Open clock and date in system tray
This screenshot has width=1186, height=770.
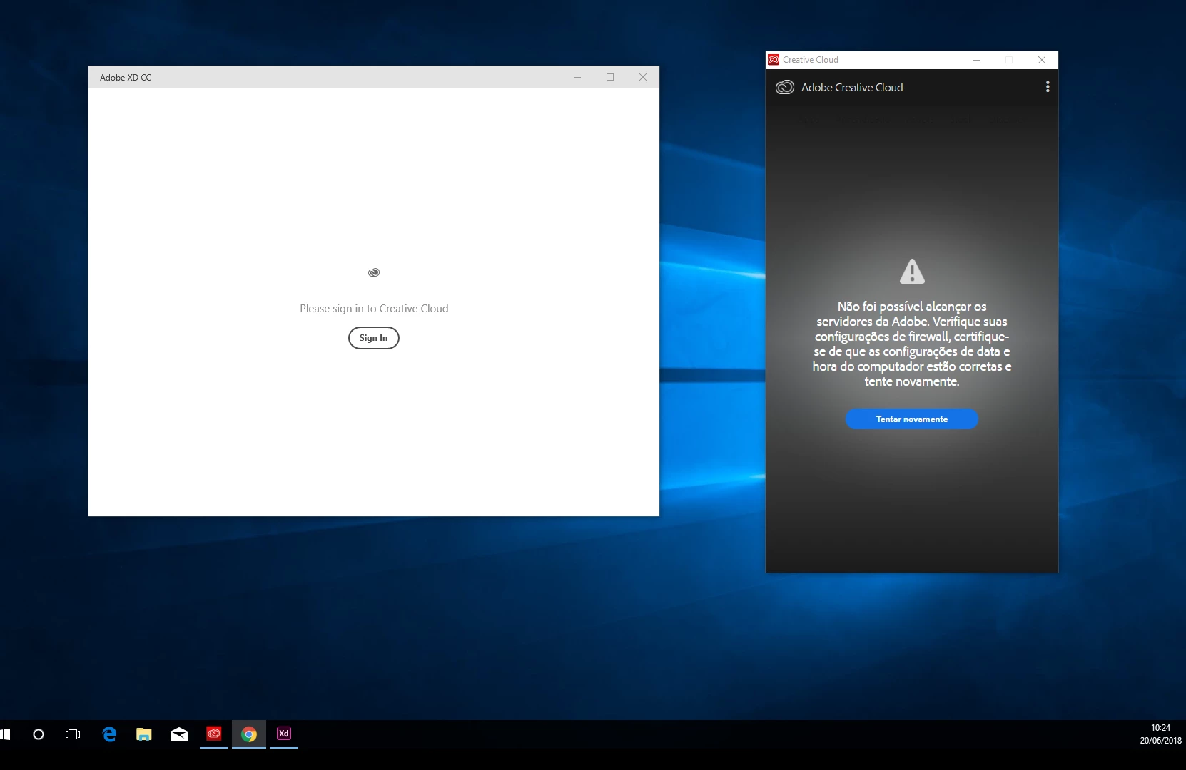1160,734
